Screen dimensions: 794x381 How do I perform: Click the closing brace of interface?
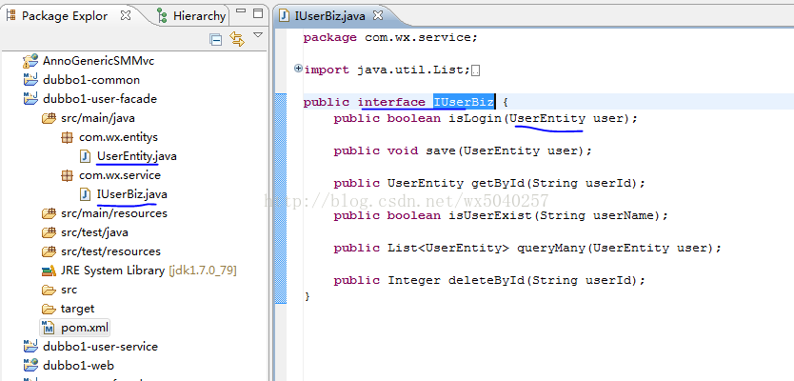pyautogui.click(x=307, y=296)
